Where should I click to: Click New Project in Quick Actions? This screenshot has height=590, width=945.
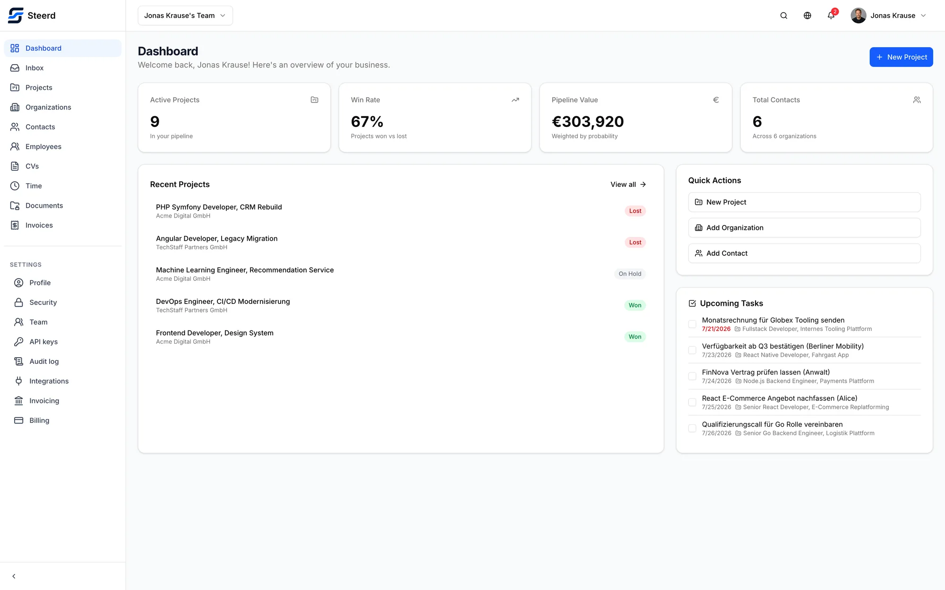click(804, 202)
